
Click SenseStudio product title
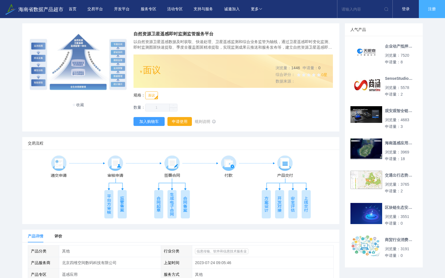pyautogui.click(x=399, y=78)
